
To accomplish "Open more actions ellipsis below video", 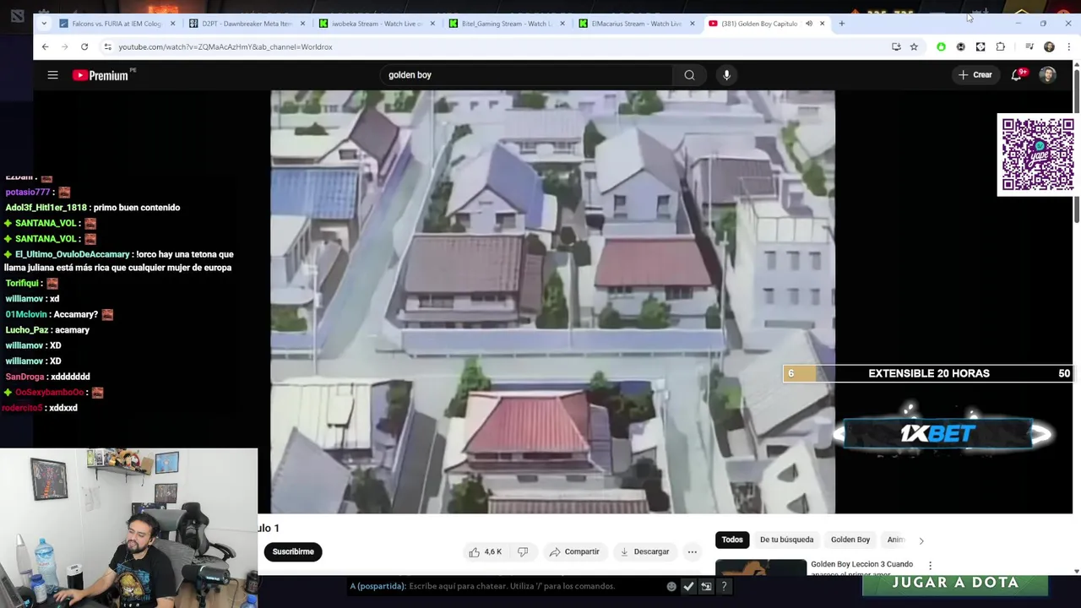I will (x=692, y=551).
